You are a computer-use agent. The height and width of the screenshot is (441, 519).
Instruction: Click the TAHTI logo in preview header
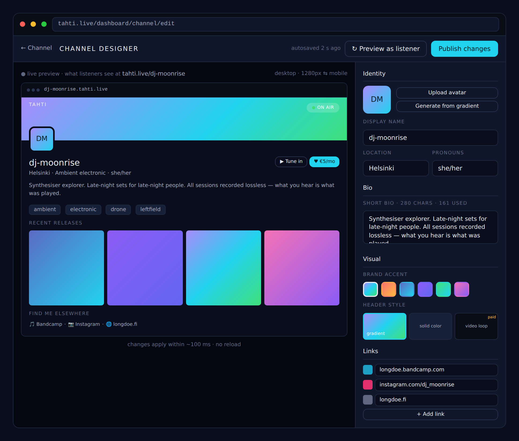coord(38,104)
